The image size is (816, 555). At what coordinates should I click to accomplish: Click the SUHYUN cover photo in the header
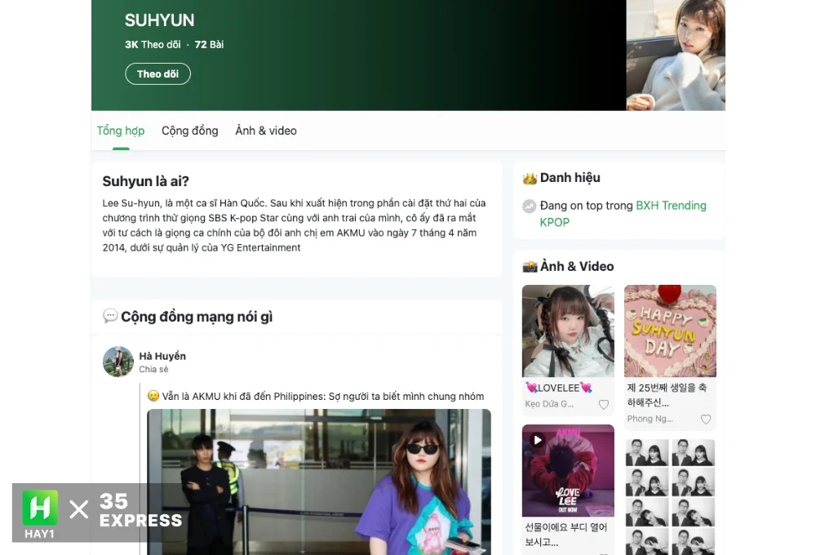coord(676,55)
